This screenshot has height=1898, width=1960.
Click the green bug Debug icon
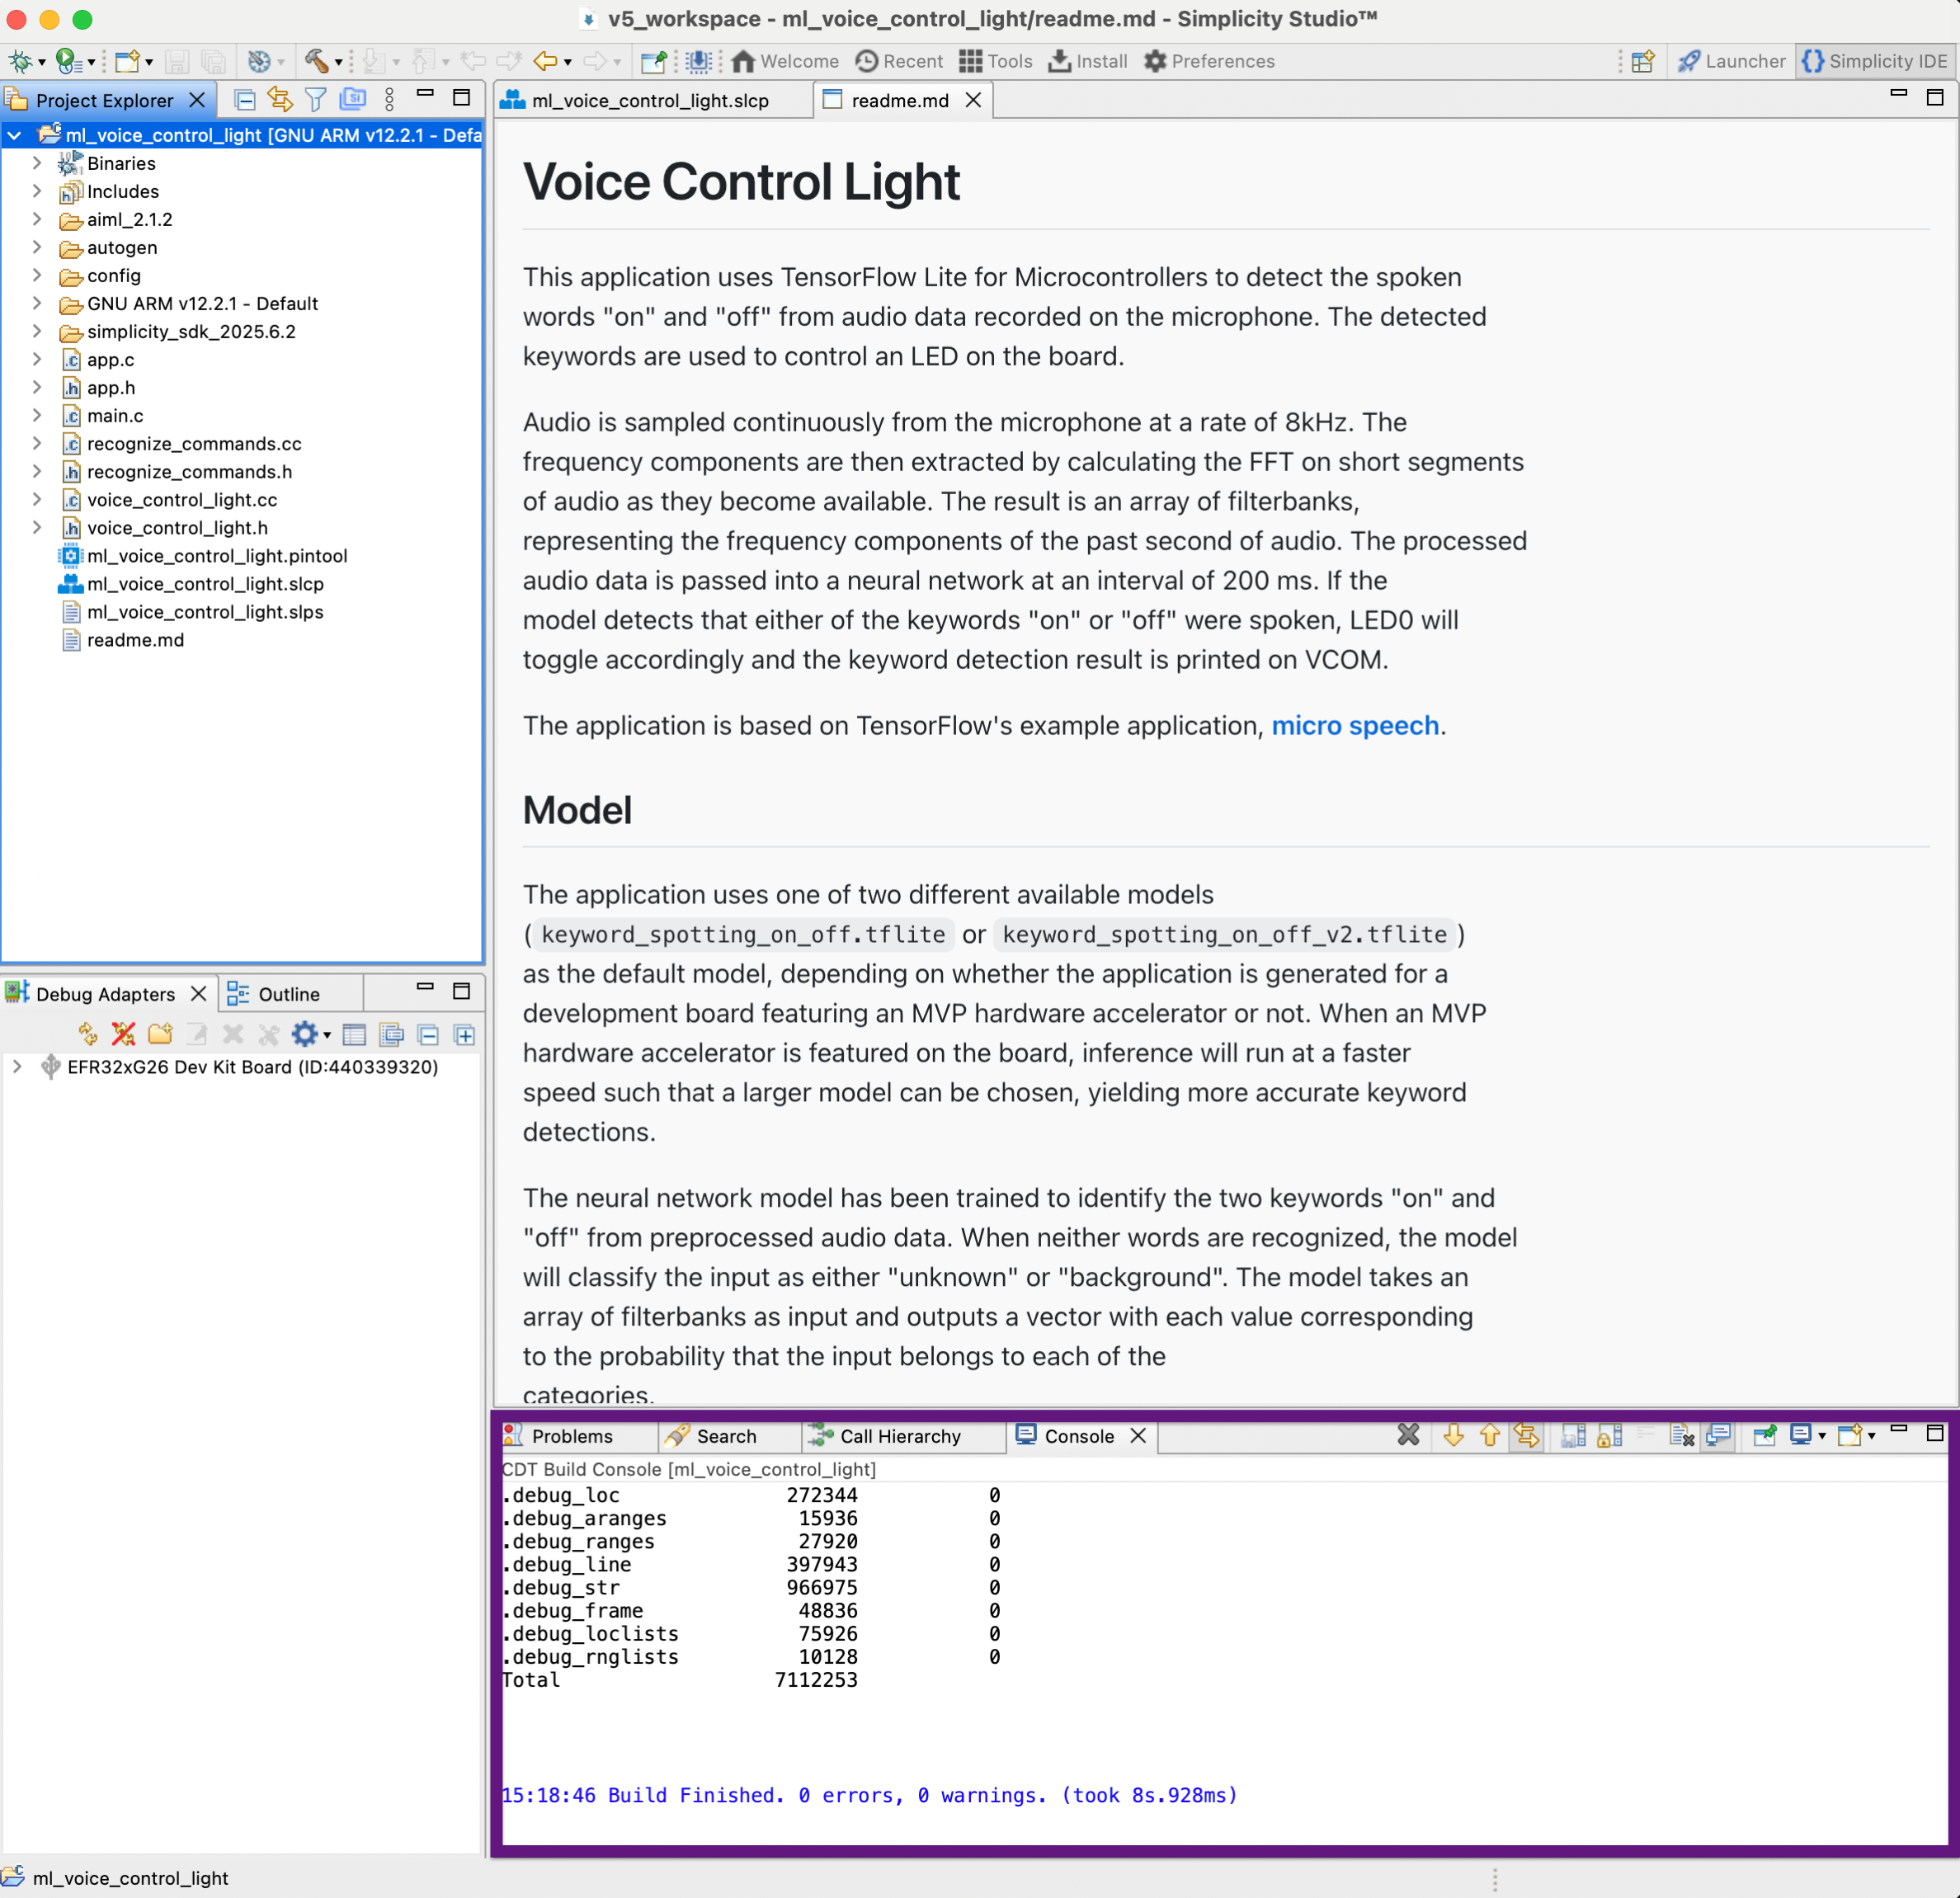[x=19, y=62]
